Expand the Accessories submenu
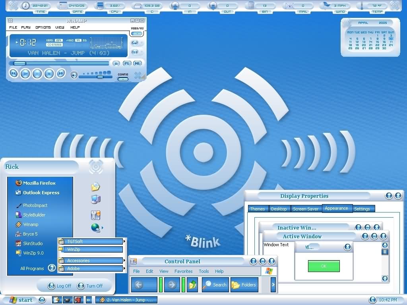The height and width of the screenshot is (305, 407). click(124, 261)
